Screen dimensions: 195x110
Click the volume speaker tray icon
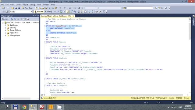coord(175,107)
